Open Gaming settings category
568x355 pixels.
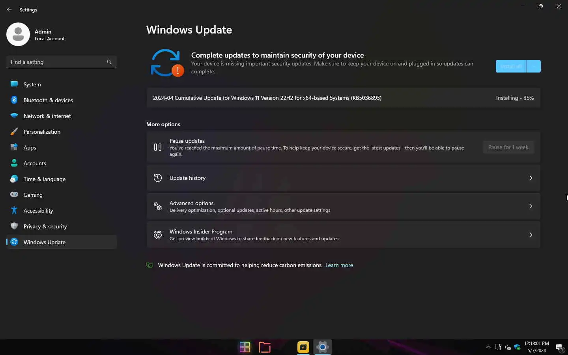pyautogui.click(x=62, y=195)
